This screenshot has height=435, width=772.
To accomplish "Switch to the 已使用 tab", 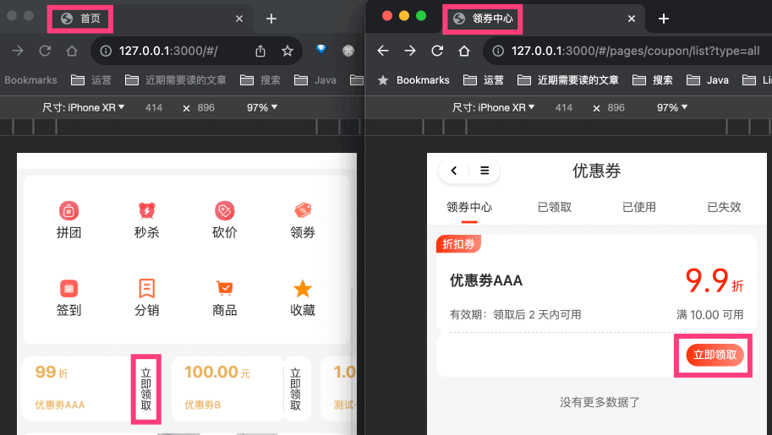I will 639,207.
